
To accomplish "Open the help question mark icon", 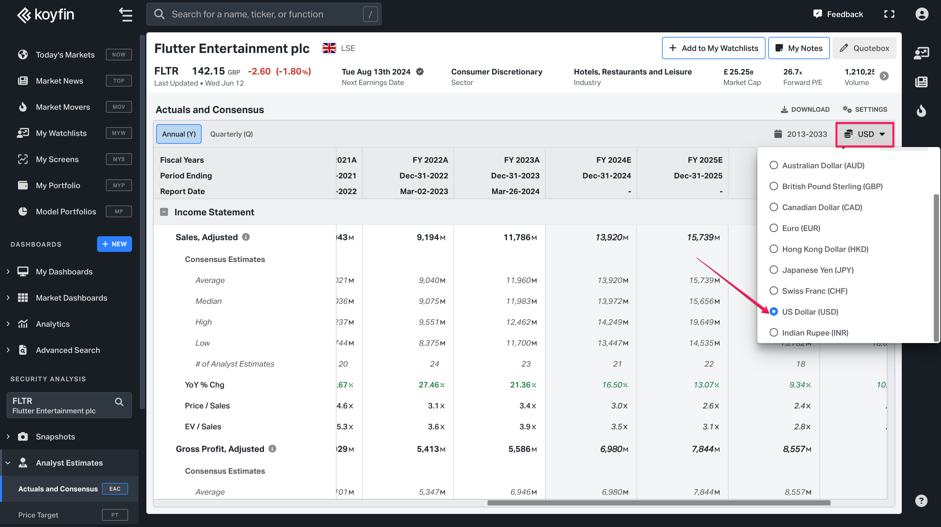I will (921, 500).
